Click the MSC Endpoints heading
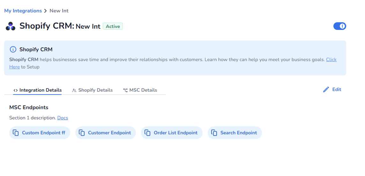The image size is (365, 176). point(29,107)
